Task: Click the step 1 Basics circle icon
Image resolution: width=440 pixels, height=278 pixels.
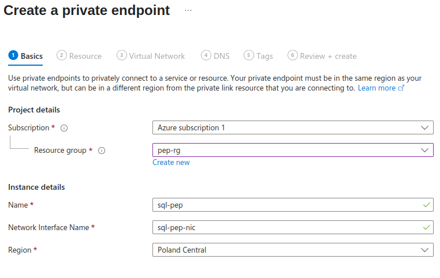Action: pyautogui.click(x=13, y=55)
